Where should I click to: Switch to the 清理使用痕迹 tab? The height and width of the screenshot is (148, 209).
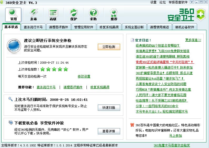pos(159,27)
